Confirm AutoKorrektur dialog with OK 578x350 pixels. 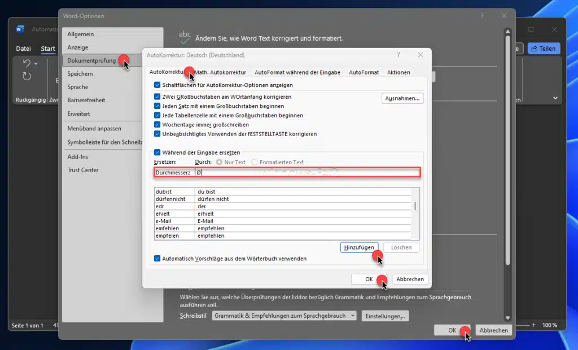point(369,279)
